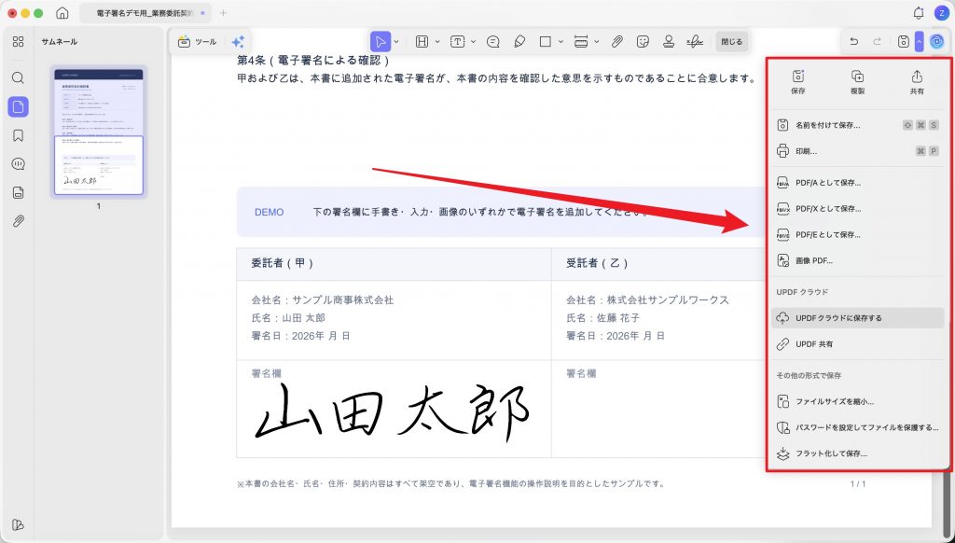Expand the text box tool dropdown arrow
Screen dimensions: 955x543
(x=473, y=41)
